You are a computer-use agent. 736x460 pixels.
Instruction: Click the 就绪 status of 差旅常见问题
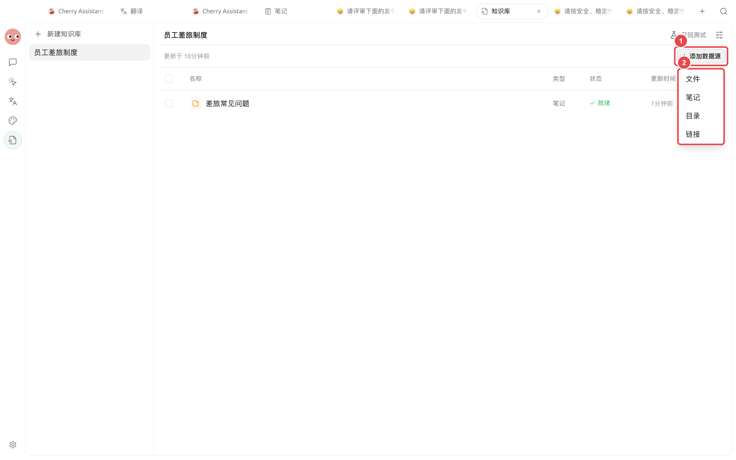pos(600,103)
